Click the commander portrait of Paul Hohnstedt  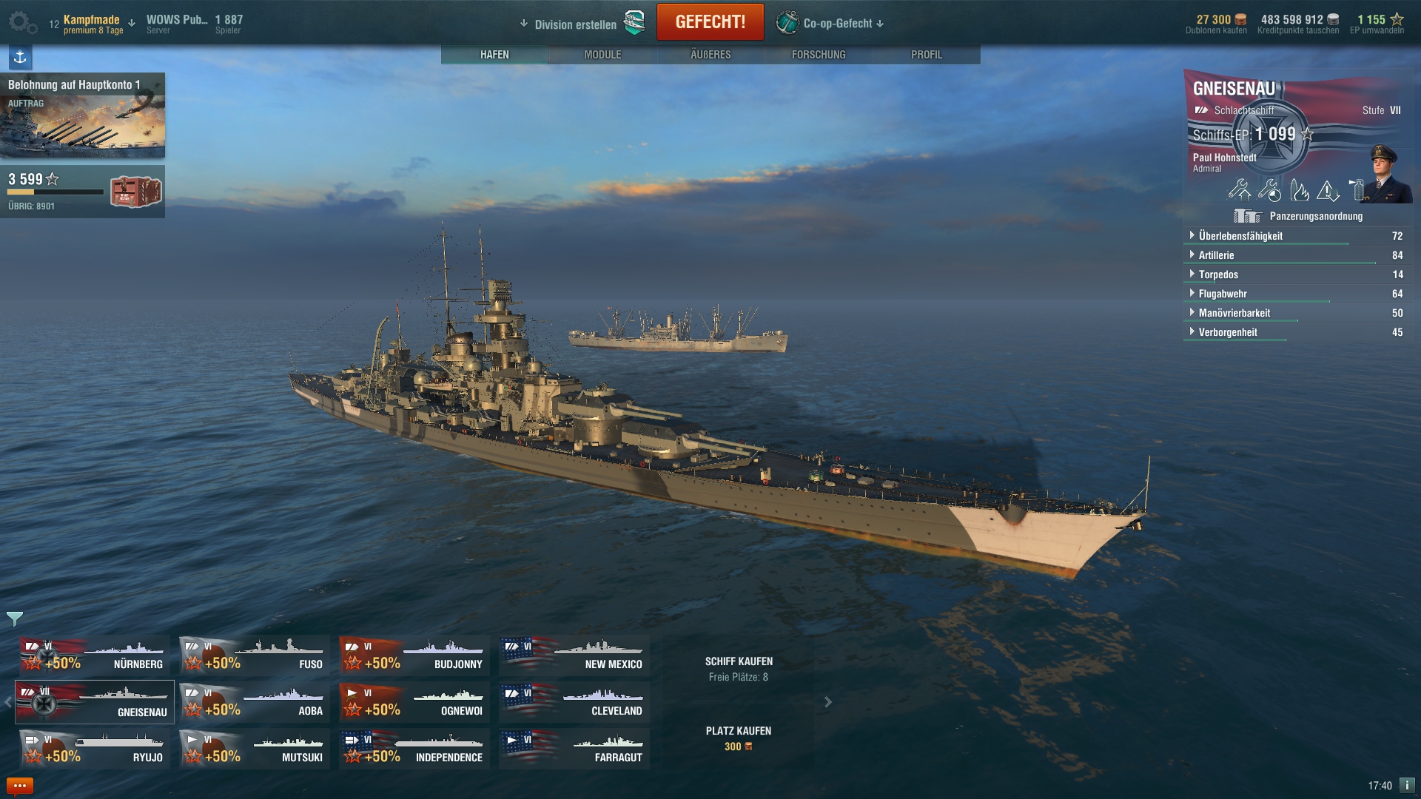[1383, 173]
